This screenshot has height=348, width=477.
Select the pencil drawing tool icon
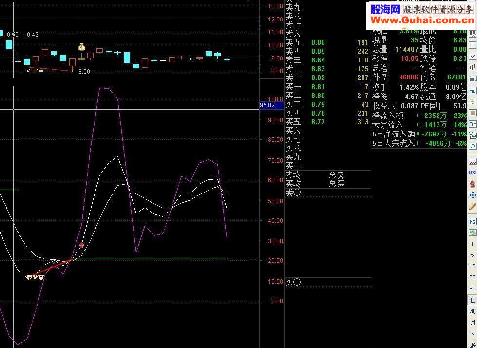pos(472,206)
